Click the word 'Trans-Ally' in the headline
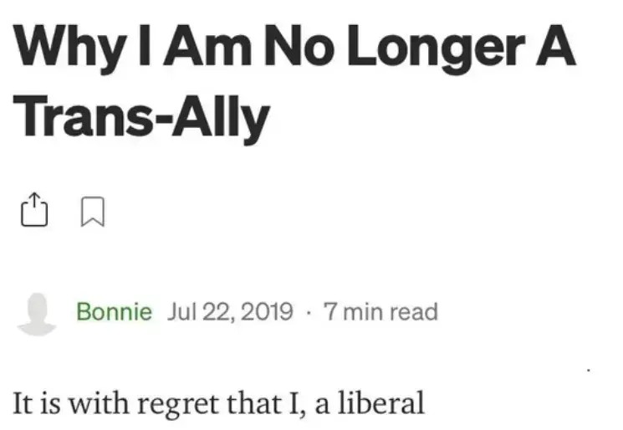The height and width of the screenshot is (430, 623). click(x=140, y=118)
